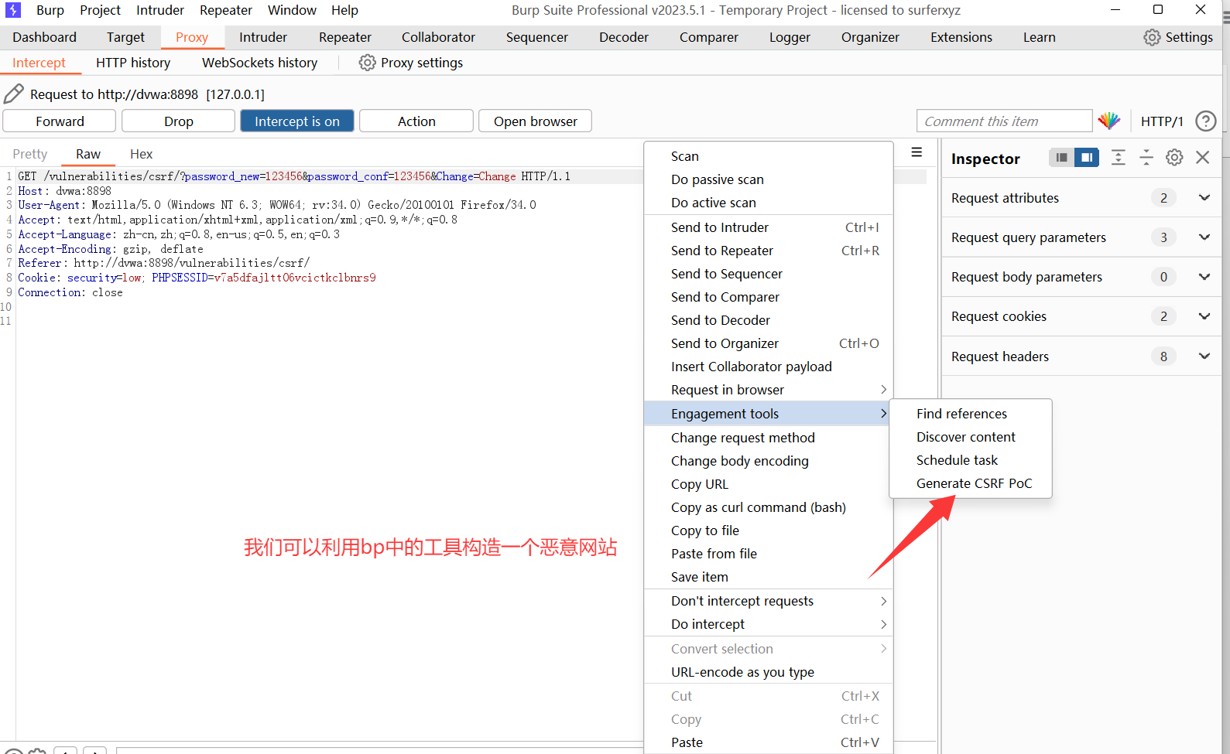The height and width of the screenshot is (754, 1230).
Task: Select Send to Intruder
Action: (x=769, y=227)
